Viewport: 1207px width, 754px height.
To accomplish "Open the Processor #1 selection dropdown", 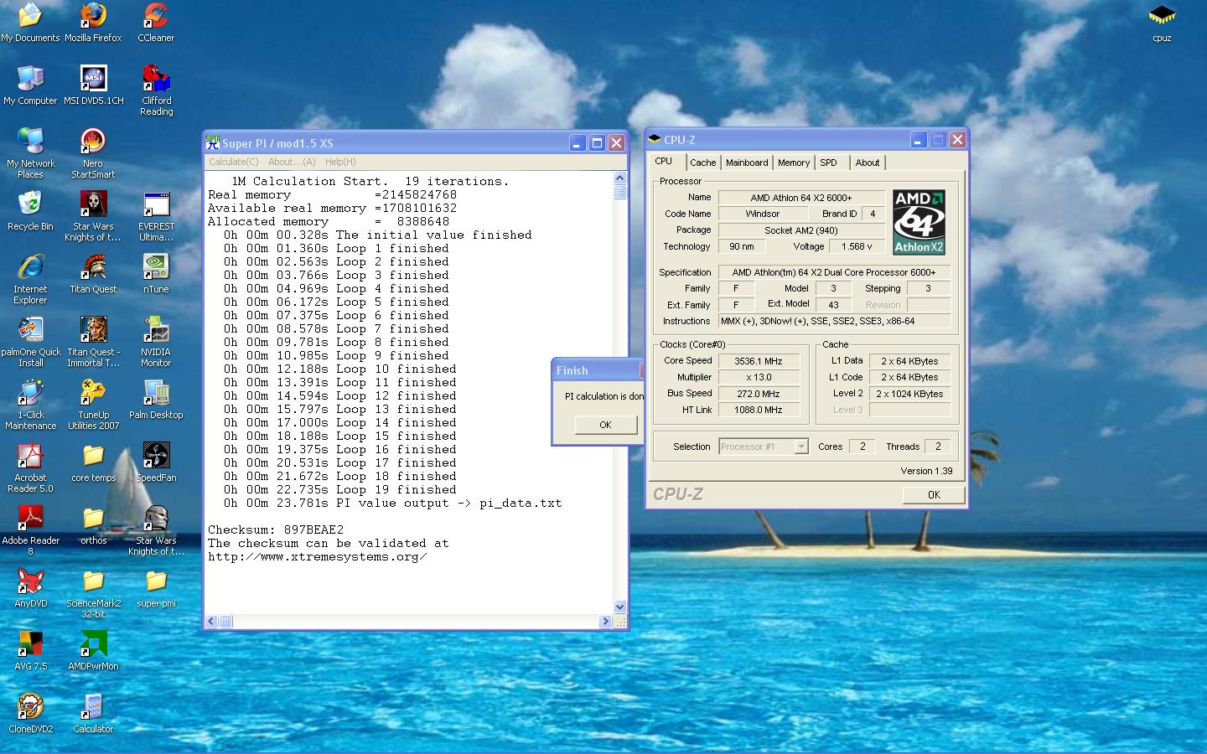I will [764, 447].
